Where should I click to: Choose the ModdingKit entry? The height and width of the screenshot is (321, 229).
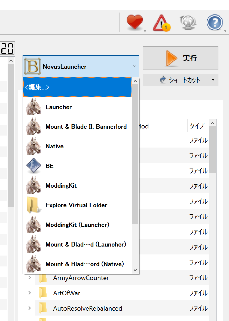(77, 185)
